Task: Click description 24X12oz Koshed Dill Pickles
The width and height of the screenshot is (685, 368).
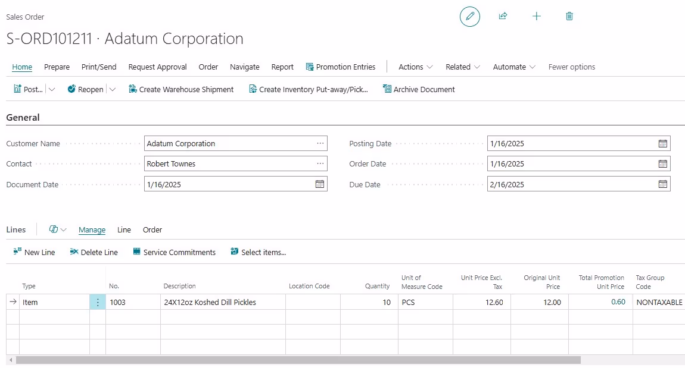Action: pyautogui.click(x=223, y=302)
